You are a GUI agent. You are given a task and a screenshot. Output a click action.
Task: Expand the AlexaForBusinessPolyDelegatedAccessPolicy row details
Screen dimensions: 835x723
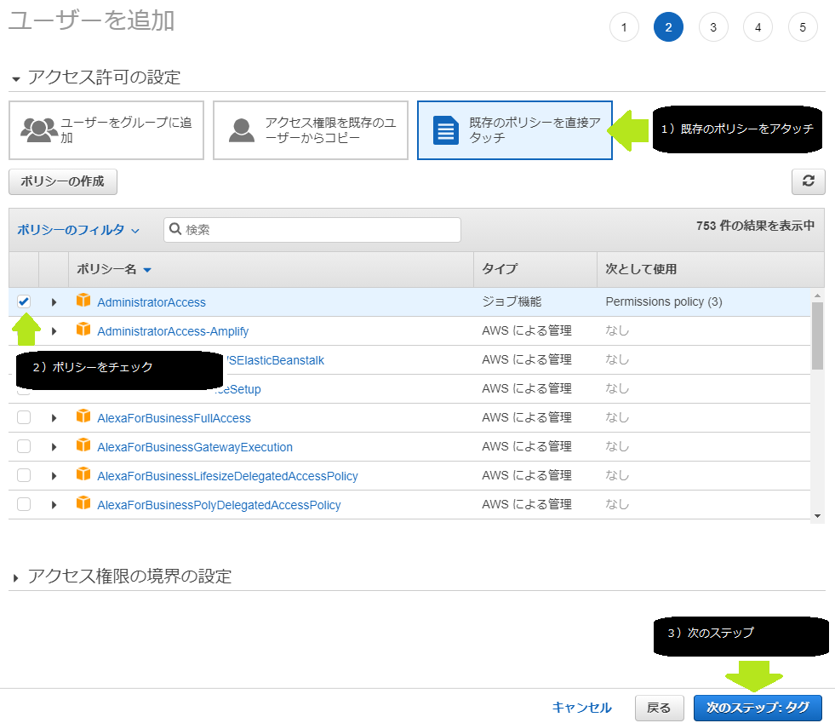[54, 504]
